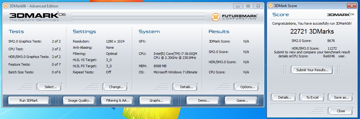Click the 'Settings' section heading

coord(85,31)
